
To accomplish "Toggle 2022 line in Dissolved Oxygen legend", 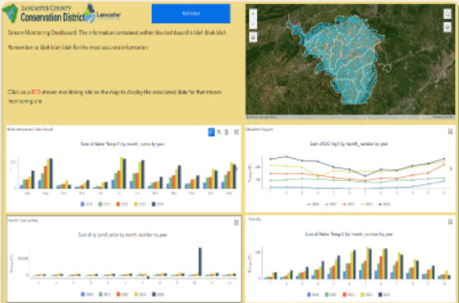I will [348, 205].
